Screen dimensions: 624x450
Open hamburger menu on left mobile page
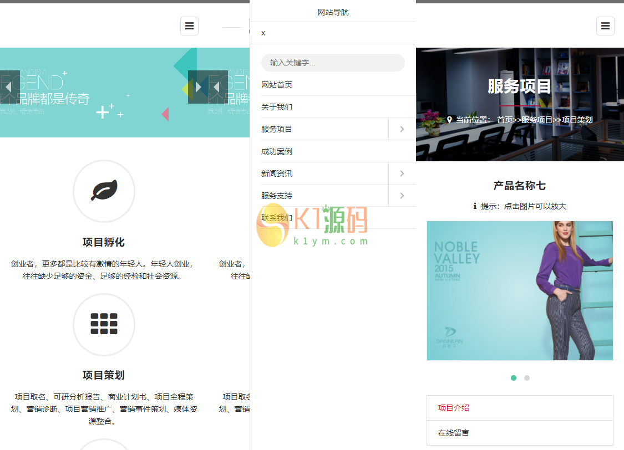(x=190, y=26)
